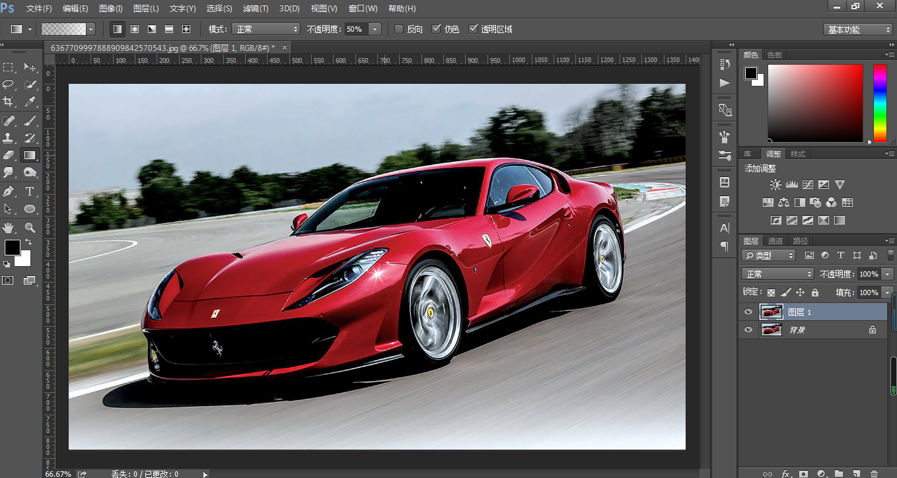Screen dimensions: 897x478
Task: Switch to the 色板 tab
Action: tap(774, 55)
